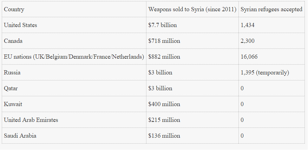Screen dimensions: 308x150
Task: Click the $215 million value
Action: [x=164, y=120]
